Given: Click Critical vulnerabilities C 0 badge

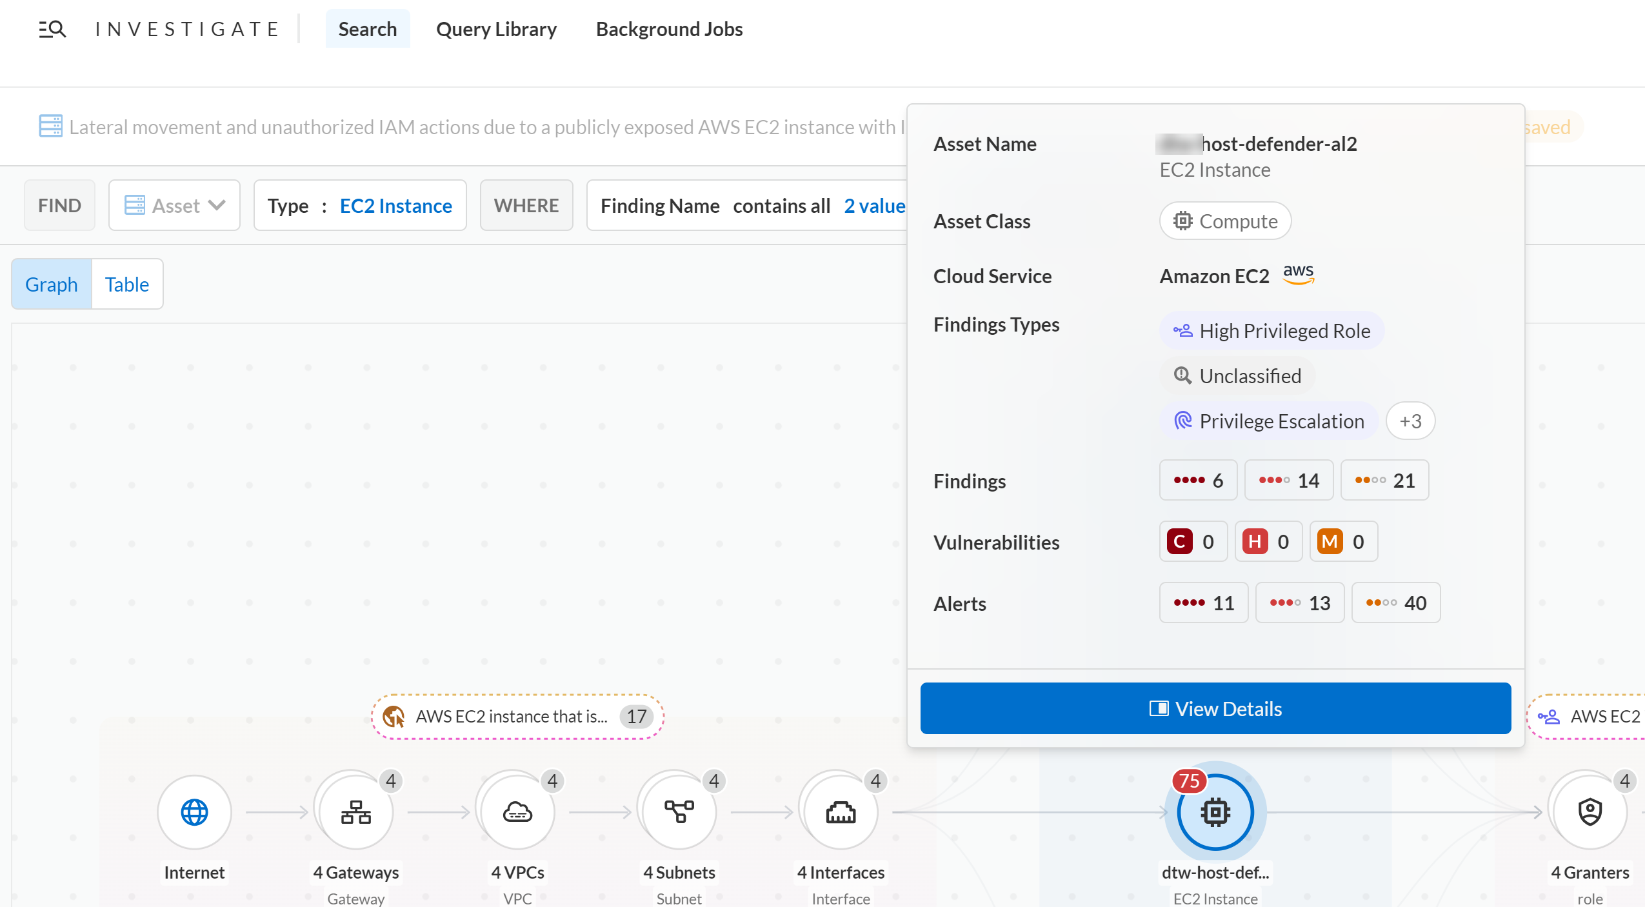Looking at the screenshot, I should click(x=1193, y=541).
